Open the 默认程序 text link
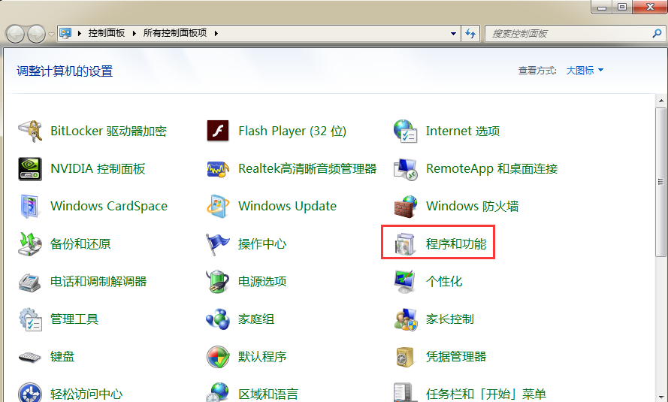The image size is (668, 402). click(x=262, y=357)
